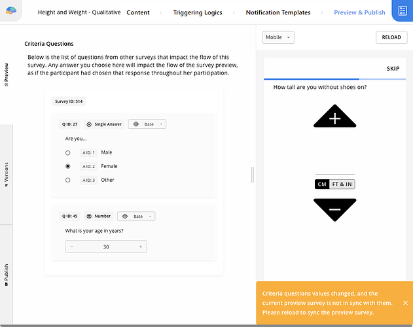The image size is (413, 327).
Task: Click the Survey ID: 514 tag
Action: [69, 101]
